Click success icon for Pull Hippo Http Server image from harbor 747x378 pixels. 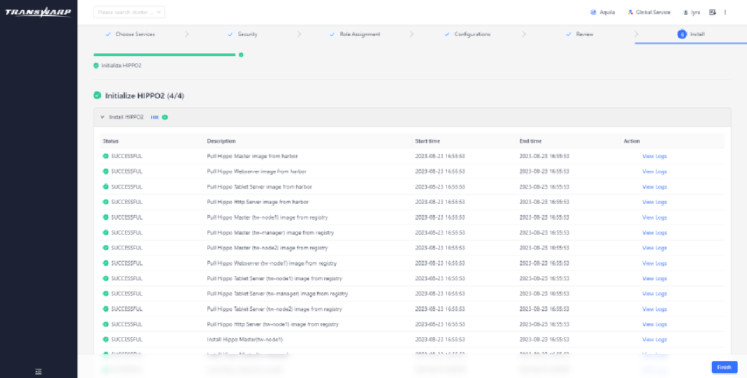click(x=105, y=202)
